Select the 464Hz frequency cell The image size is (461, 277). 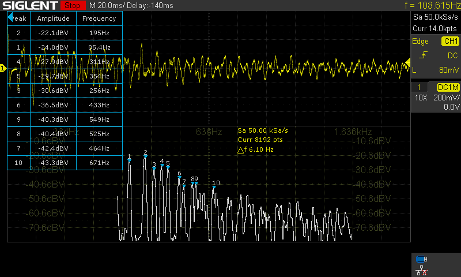[x=99, y=148]
